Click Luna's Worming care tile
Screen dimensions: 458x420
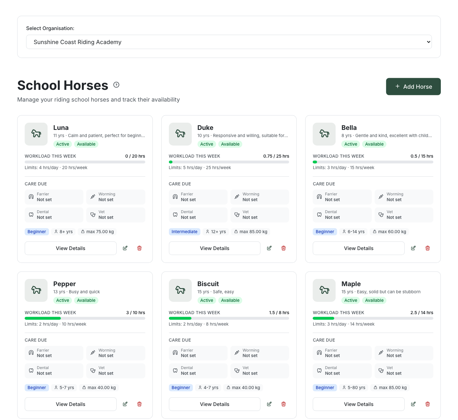[116, 197]
